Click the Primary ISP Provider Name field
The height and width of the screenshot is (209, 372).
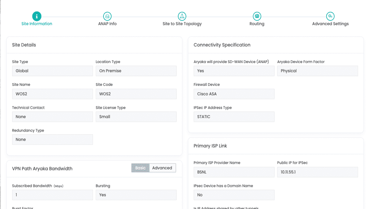pyautogui.click(x=234, y=172)
